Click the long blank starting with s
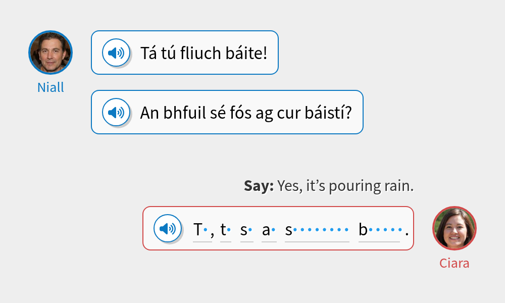Viewport: 505px width, 303px height. coord(317,230)
